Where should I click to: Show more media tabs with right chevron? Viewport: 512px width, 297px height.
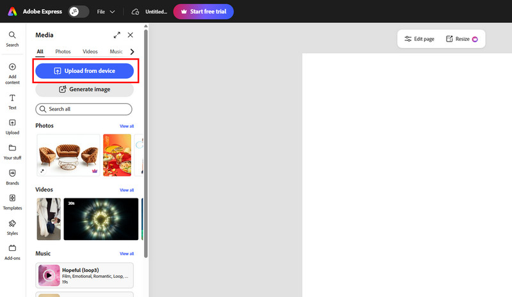click(x=132, y=52)
